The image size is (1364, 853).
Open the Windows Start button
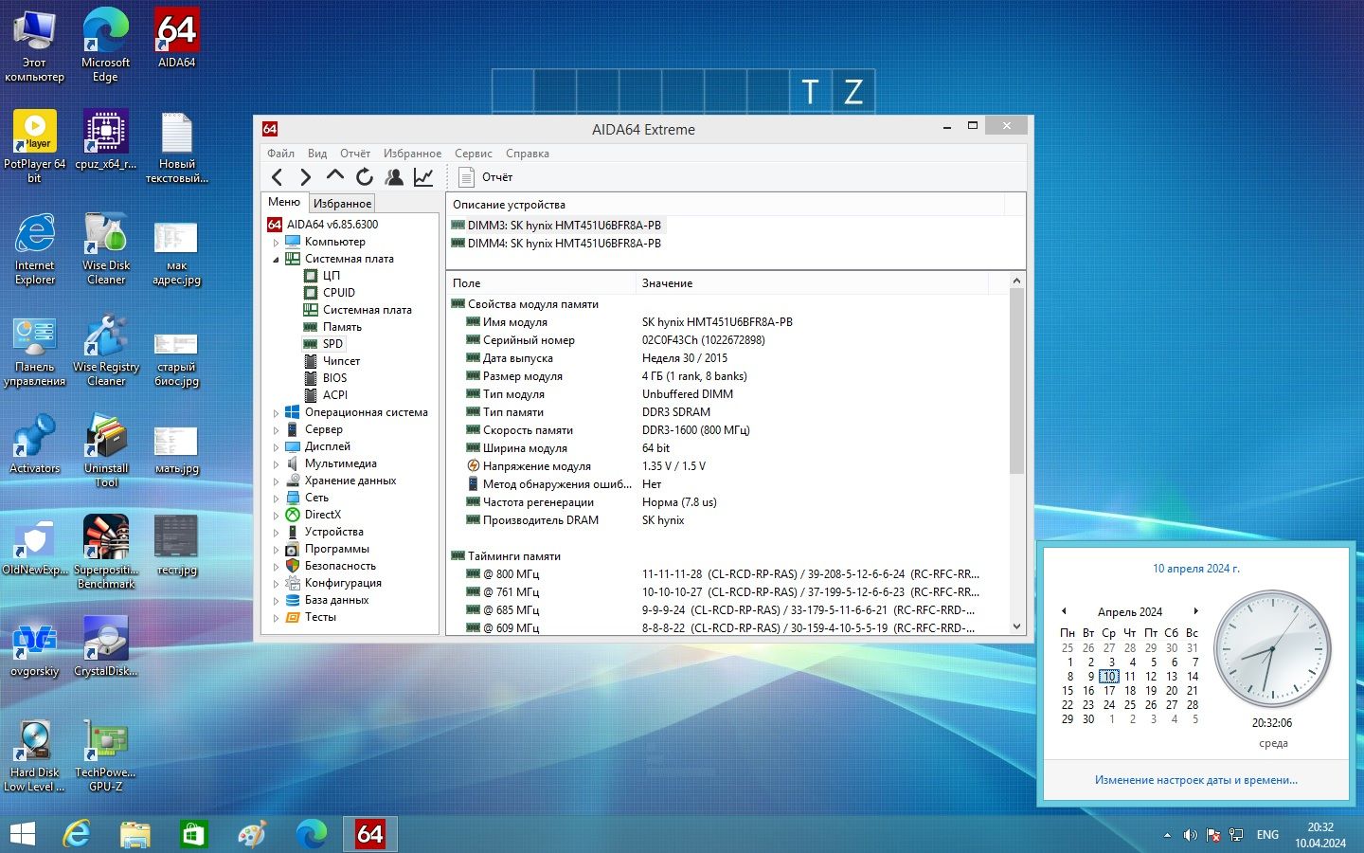point(22,834)
